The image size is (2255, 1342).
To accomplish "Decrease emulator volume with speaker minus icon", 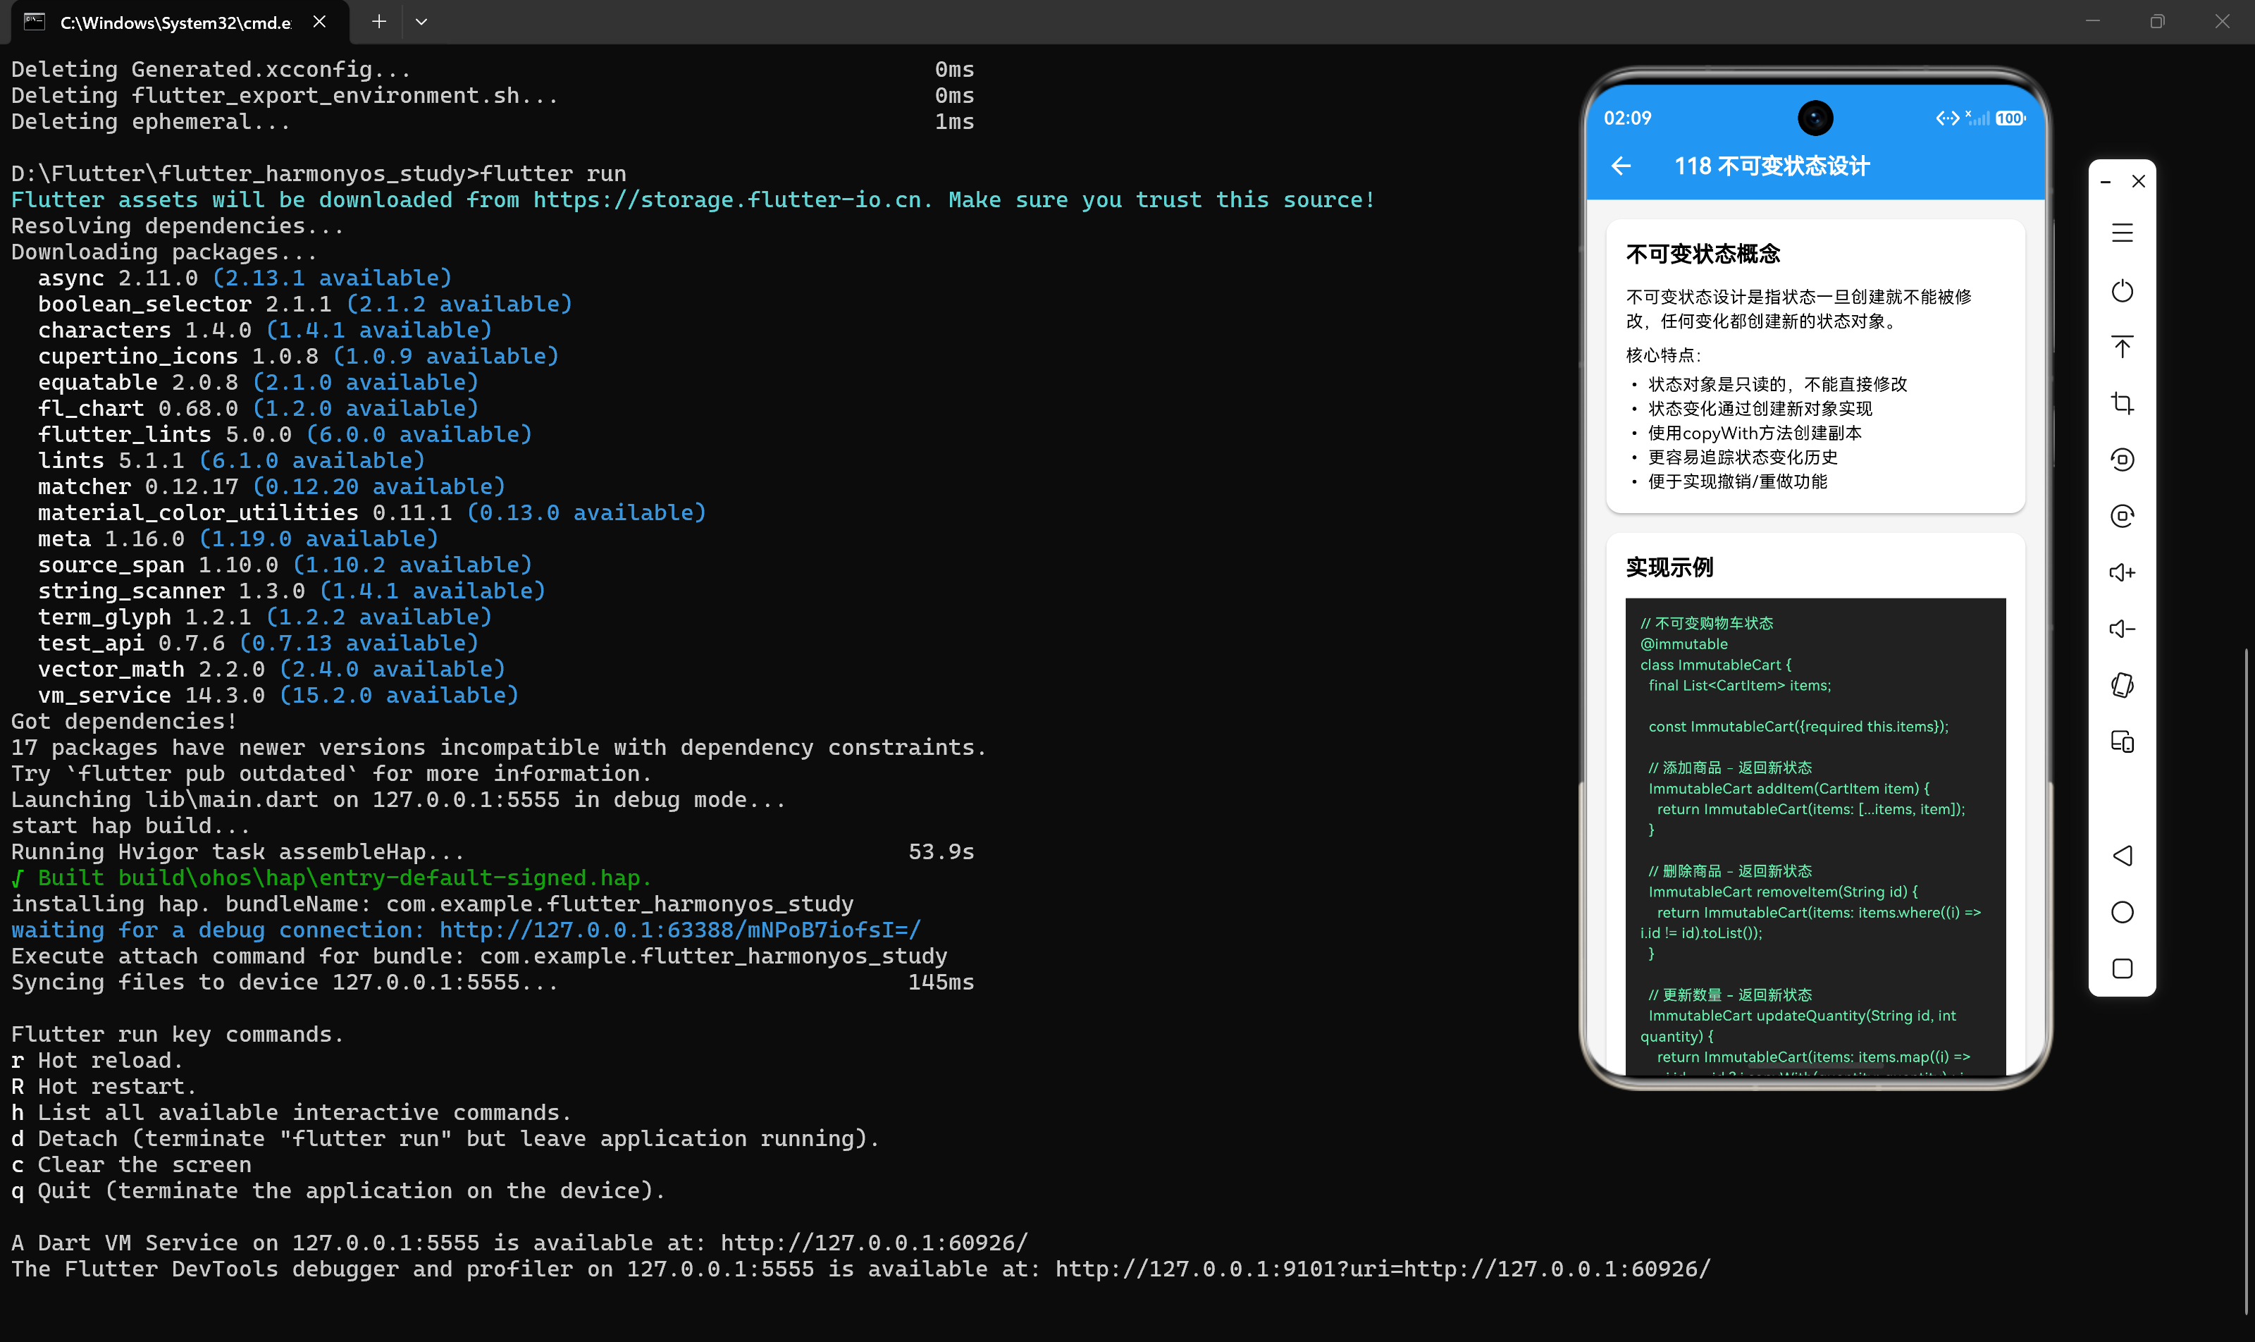I will [2122, 629].
